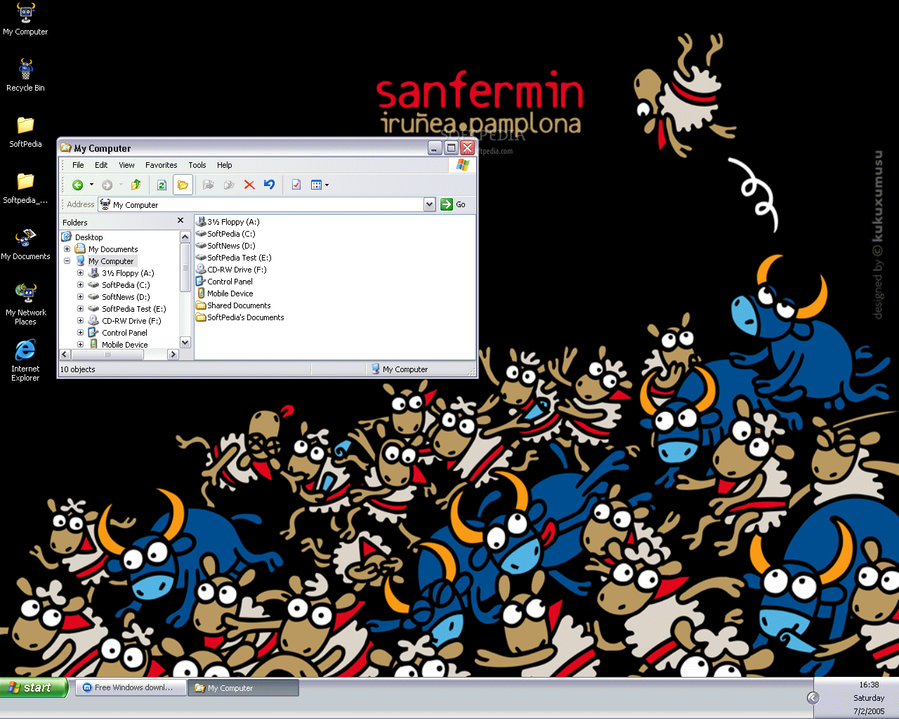The height and width of the screenshot is (719, 899).
Task: Click CD-RW Drive (F:) in file list
Action: [x=231, y=270]
